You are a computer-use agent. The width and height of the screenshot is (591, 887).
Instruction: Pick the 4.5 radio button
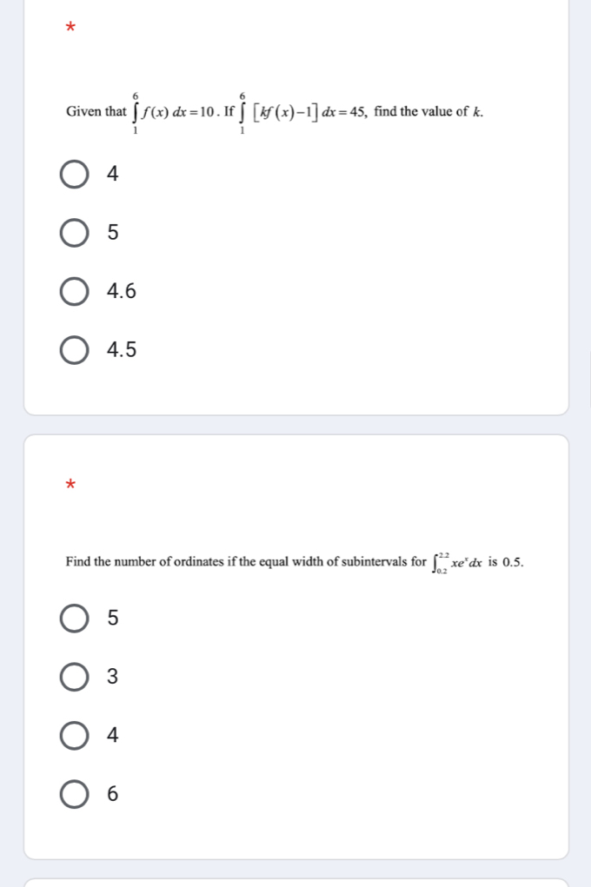tap(75, 351)
